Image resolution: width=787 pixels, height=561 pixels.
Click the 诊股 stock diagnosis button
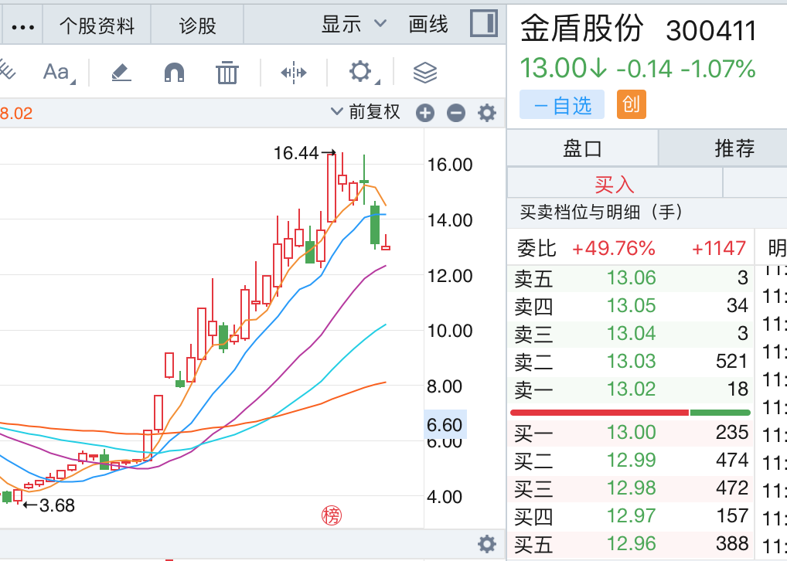[197, 25]
